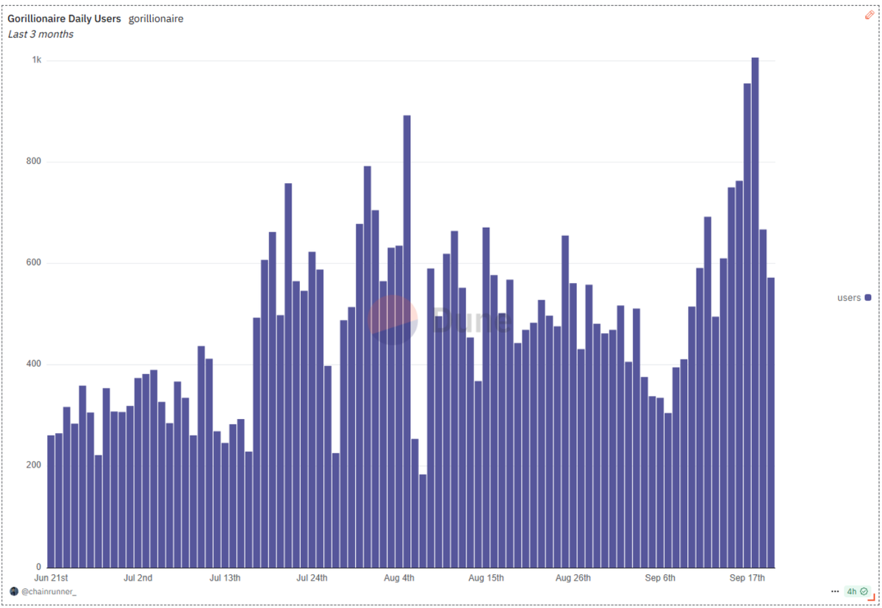Open options via the ellipsis expander
Viewport: 882px width, 608px height.
point(835,591)
